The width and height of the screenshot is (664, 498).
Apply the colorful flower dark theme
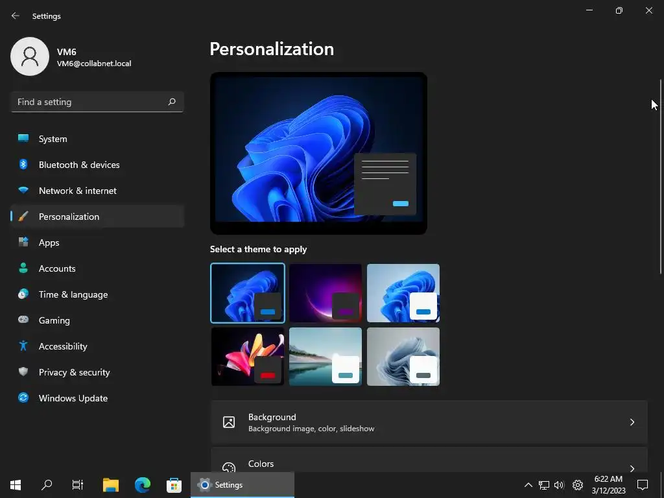point(248,357)
